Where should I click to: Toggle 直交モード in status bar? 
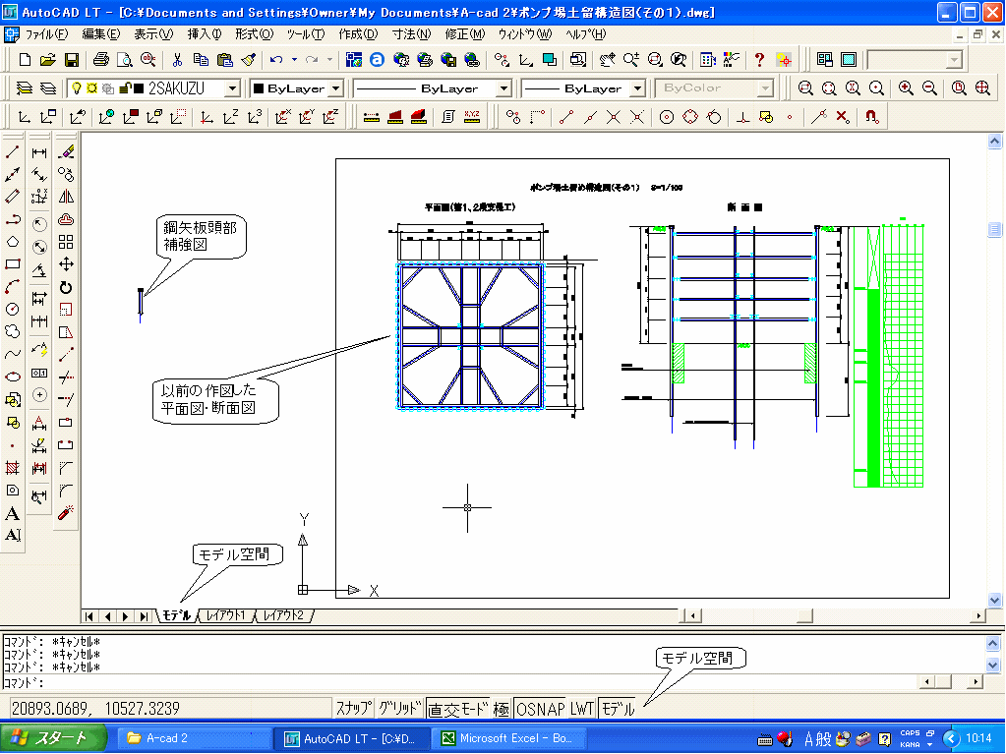(x=458, y=709)
